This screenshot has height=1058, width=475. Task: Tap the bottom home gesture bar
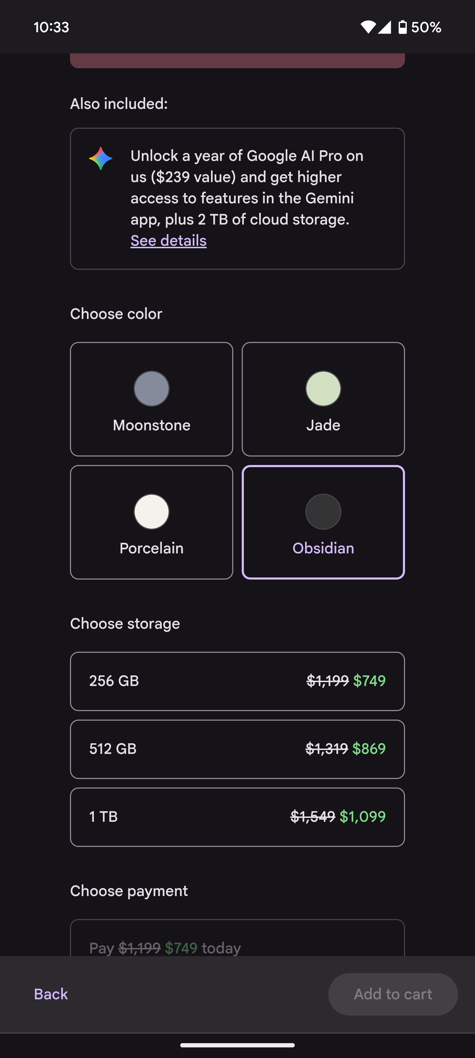pyautogui.click(x=237, y=1045)
